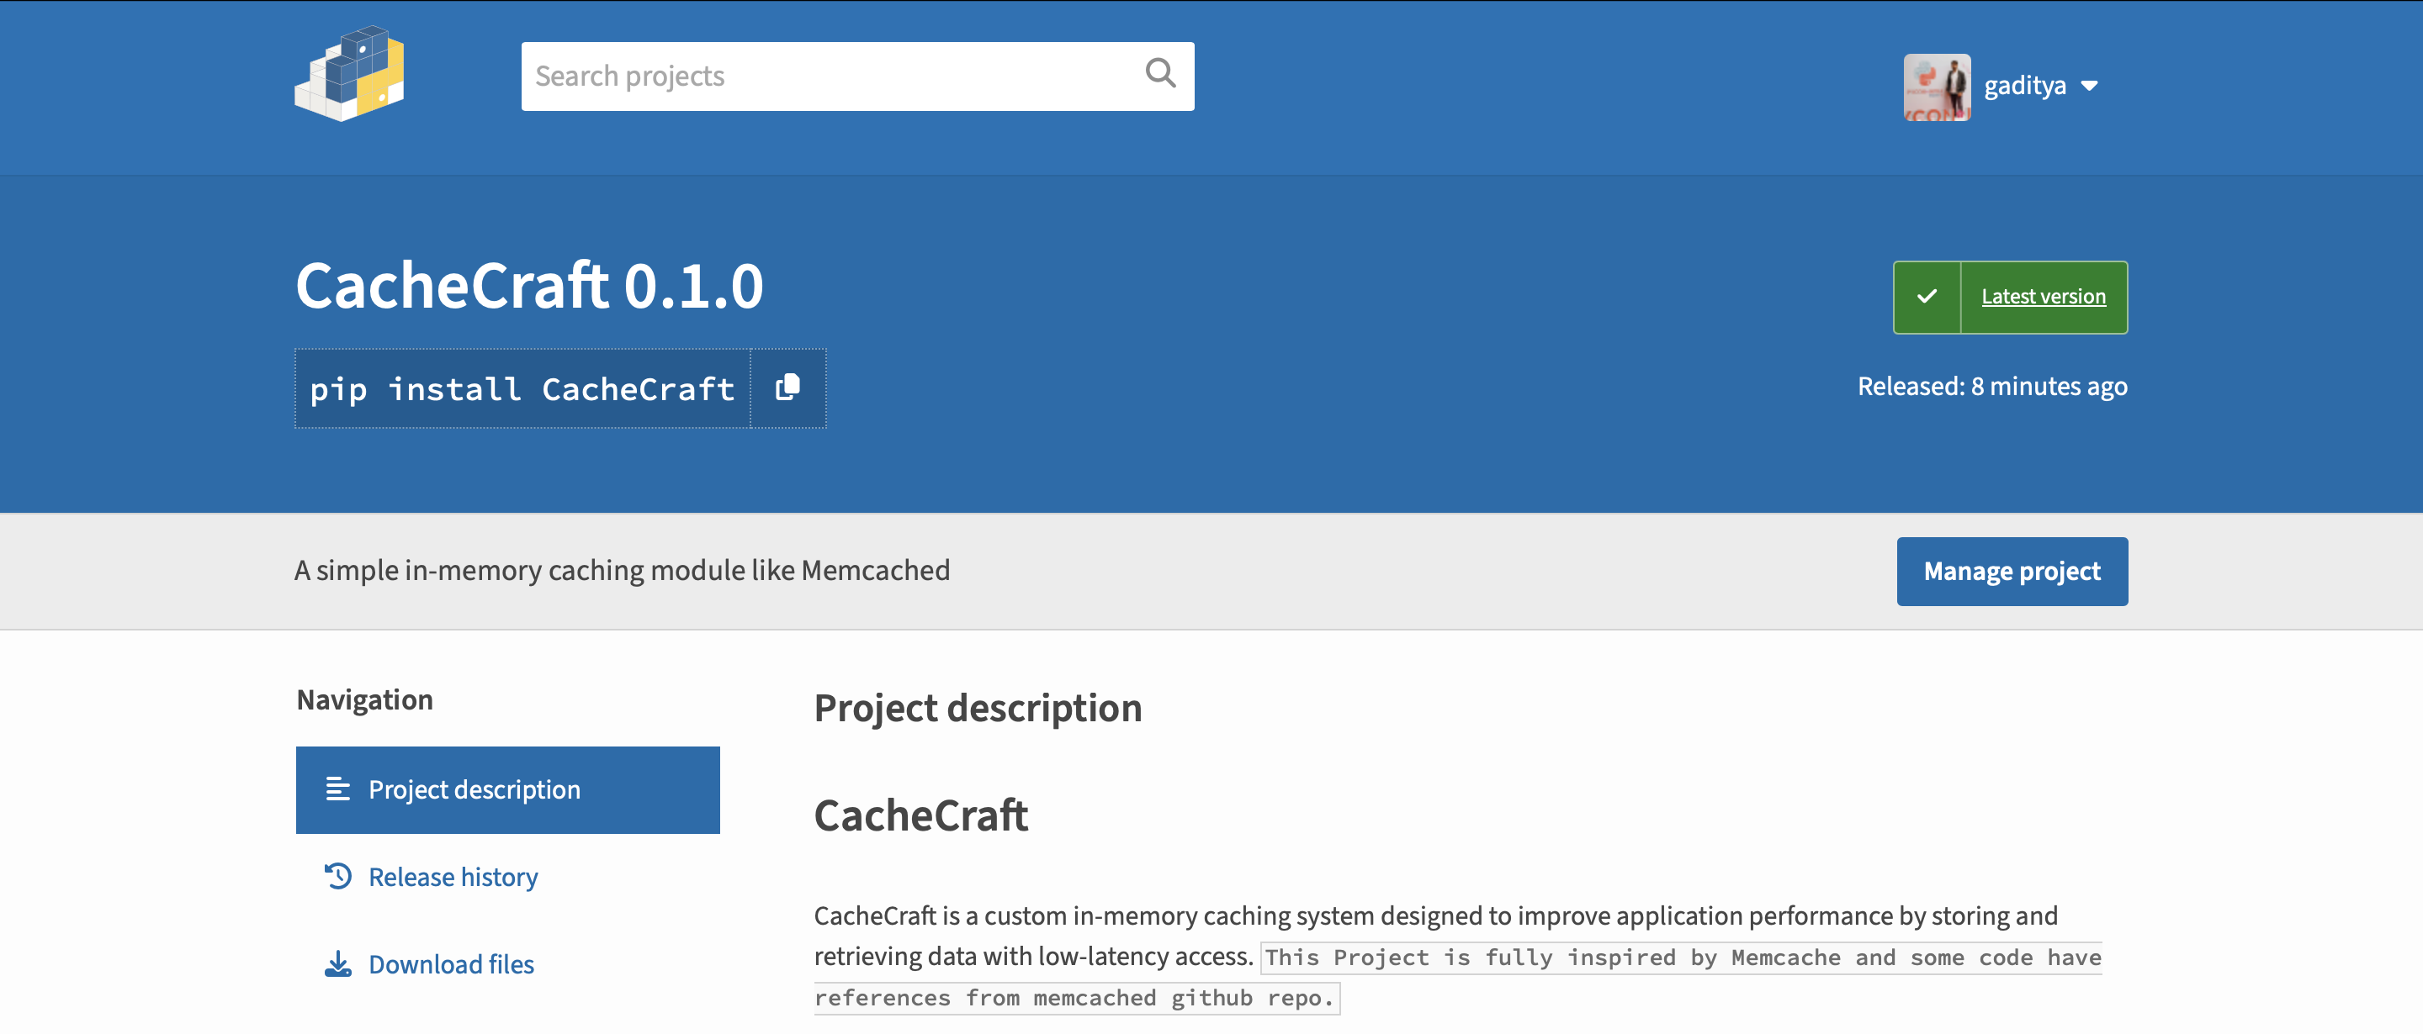Click the Download files arrow icon

337,963
